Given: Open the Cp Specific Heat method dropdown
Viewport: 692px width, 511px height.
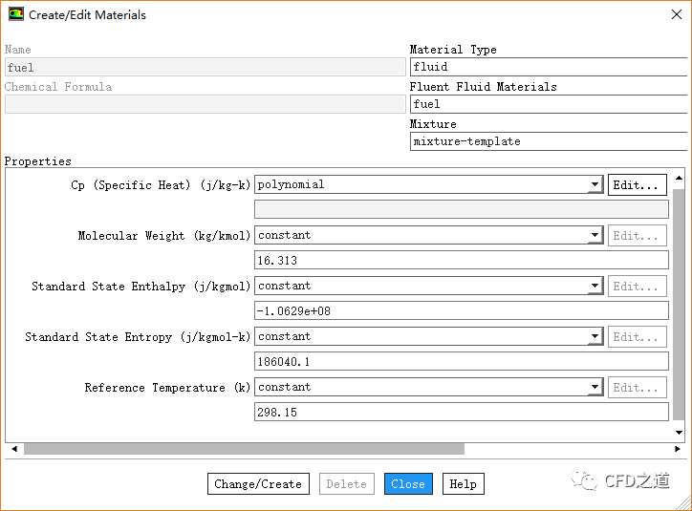Looking at the screenshot, I should click(x=595, y=185).
